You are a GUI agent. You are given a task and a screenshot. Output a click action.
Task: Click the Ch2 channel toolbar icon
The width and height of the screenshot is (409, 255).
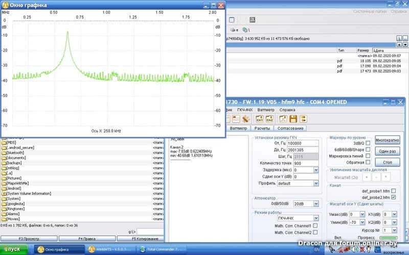(x=269, y=118)
